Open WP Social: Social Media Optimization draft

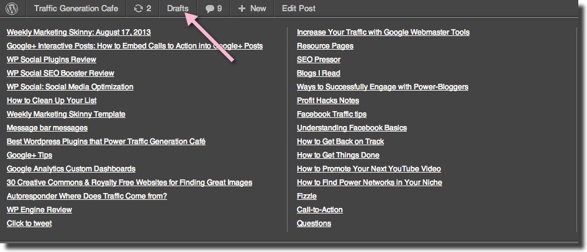pos(70,87)
